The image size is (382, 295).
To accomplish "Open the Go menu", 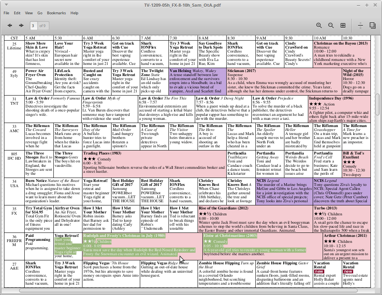I will point(40,13).
